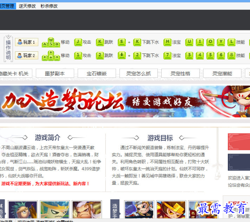Click the 7 法宝 key icon
250x222 pixels.
pos(167,56)
